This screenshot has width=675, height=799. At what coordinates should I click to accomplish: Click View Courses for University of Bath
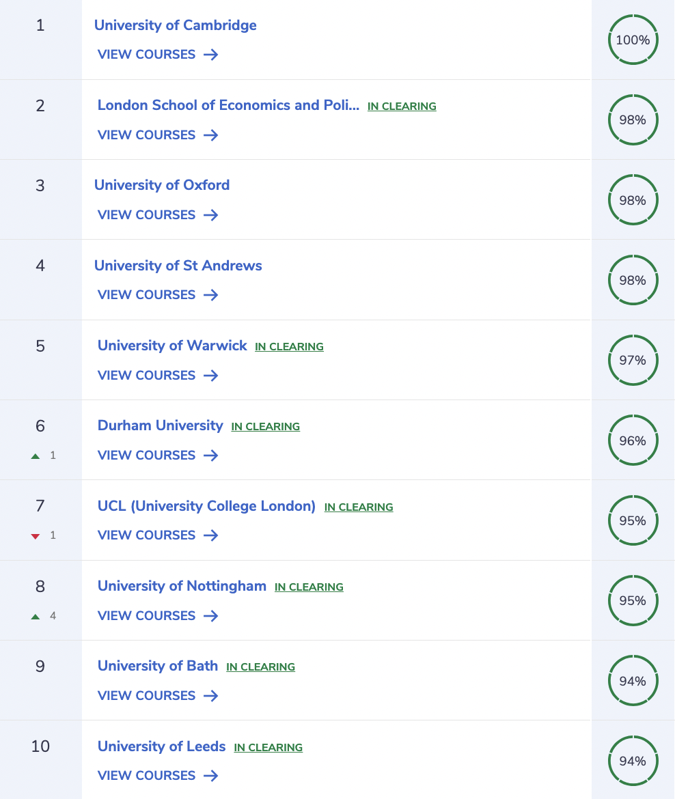click(x=158, y=696)
